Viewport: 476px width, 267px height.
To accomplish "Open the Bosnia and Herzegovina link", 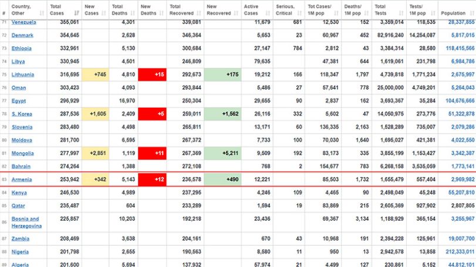I will point(26,222).
